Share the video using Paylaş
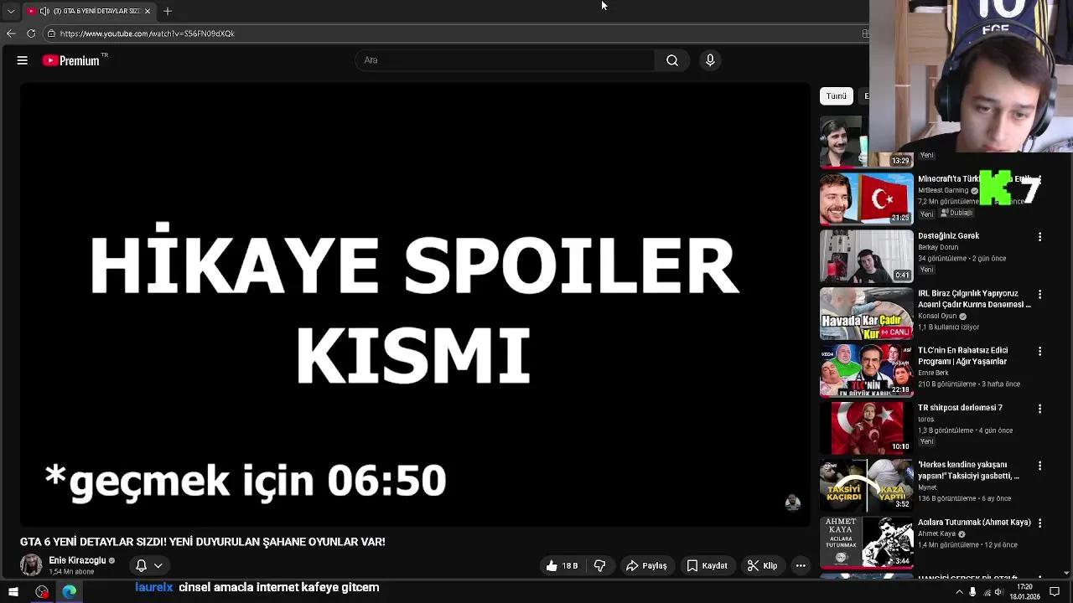Image resolution: width=1073 pixels, height=603 pixels. [x=646, y=566]
